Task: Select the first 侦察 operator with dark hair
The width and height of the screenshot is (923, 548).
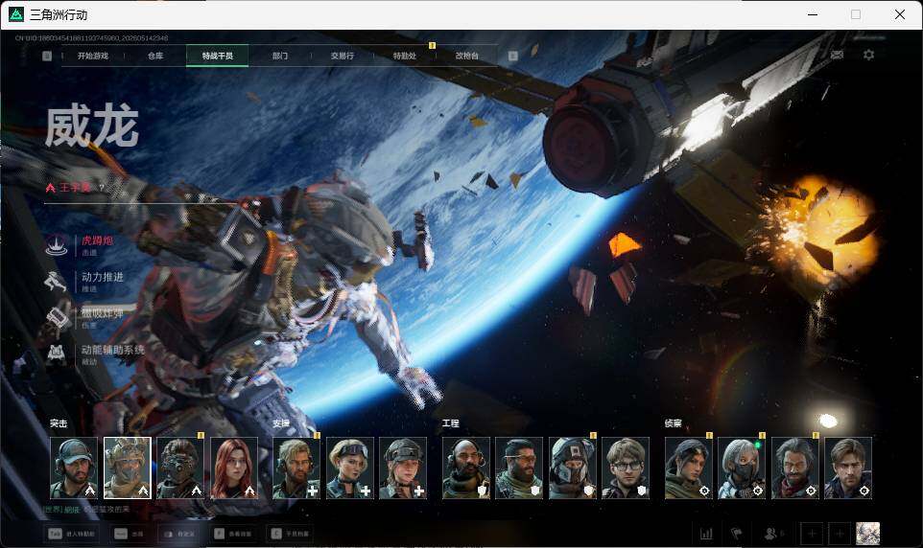Action: coord(689,468)
